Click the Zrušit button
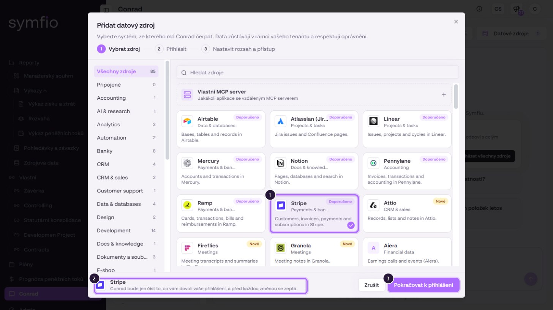The width and height of the screenshot is (553, 310). click(x=371, y=285)
